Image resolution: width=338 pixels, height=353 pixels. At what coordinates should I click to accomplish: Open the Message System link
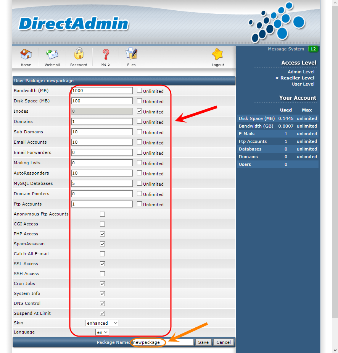tap(286, 49)
